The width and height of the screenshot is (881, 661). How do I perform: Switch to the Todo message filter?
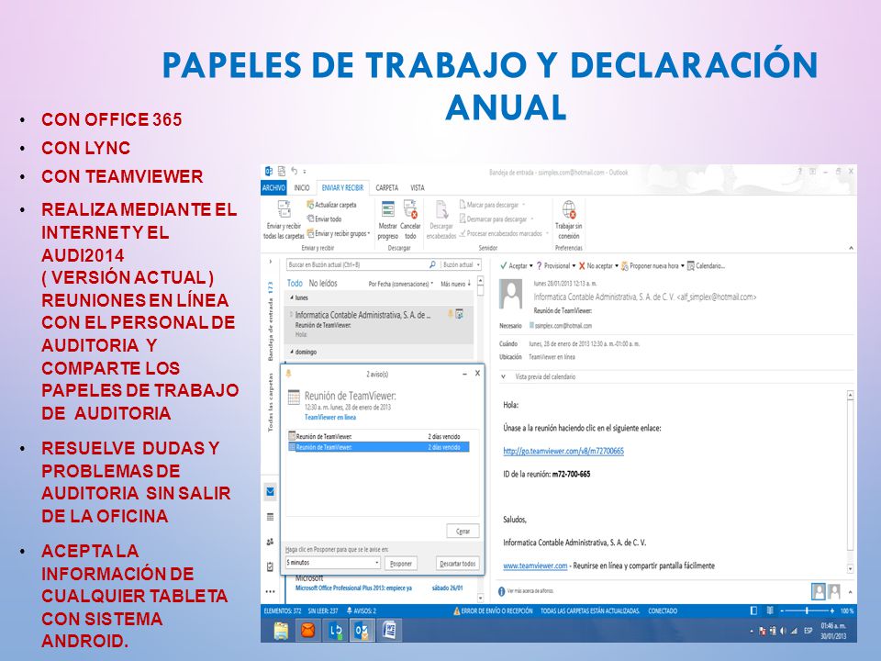point(295,284)
